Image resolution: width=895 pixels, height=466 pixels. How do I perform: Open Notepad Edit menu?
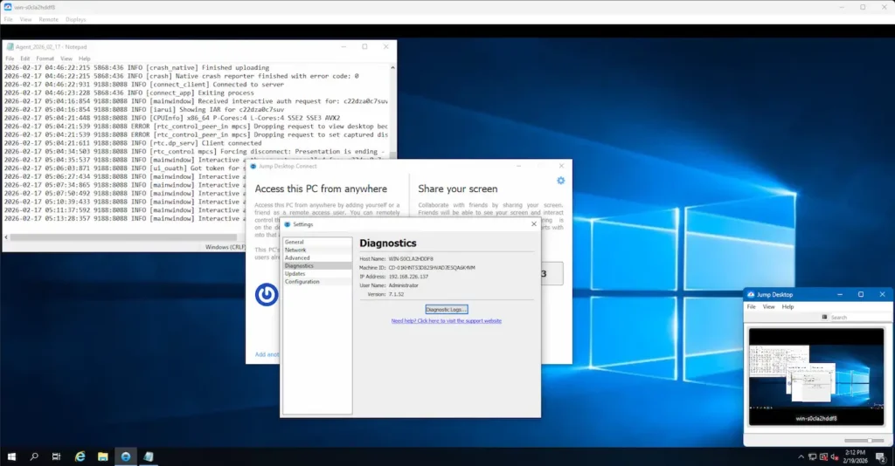click(x=25, y=58)
